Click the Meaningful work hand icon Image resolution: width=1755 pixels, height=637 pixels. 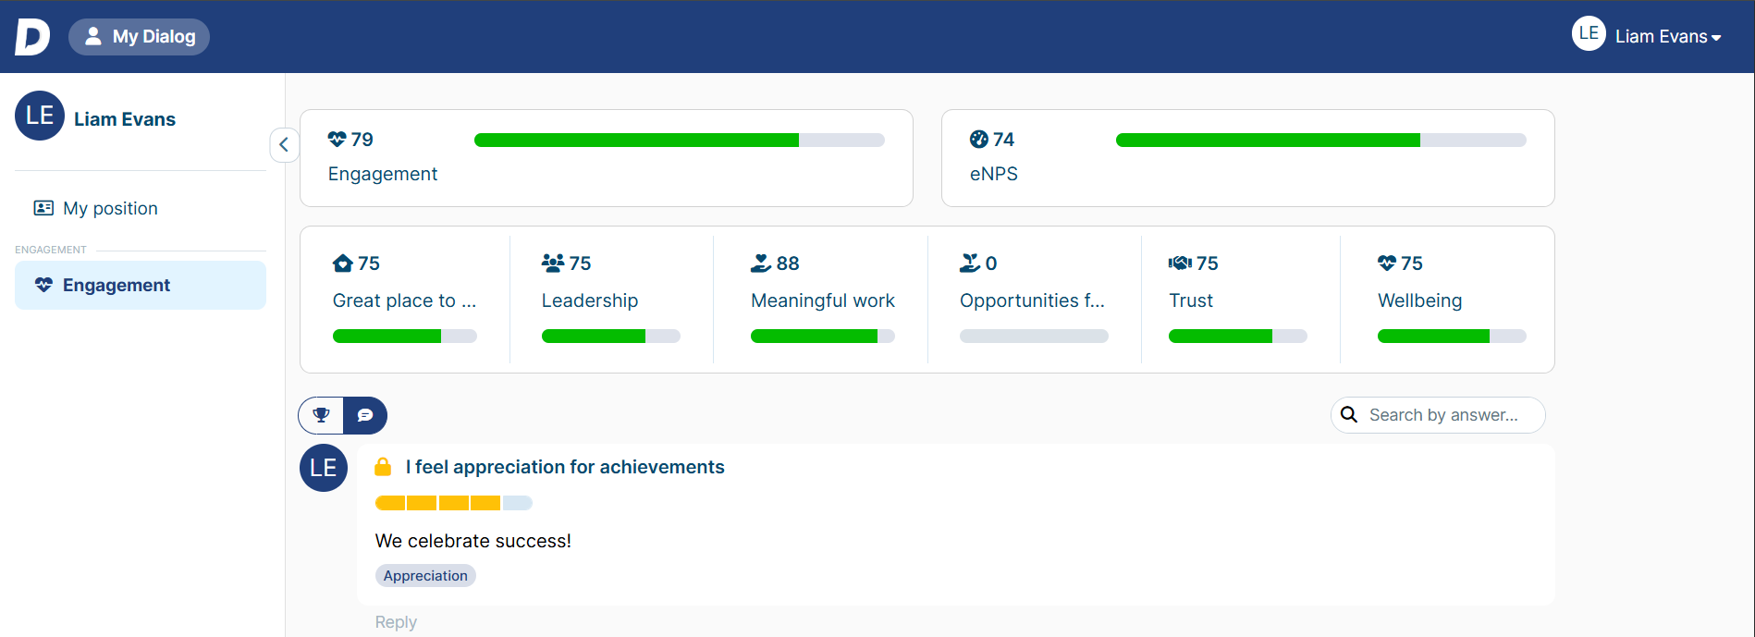pyautogui.click(x=761, y=263)
